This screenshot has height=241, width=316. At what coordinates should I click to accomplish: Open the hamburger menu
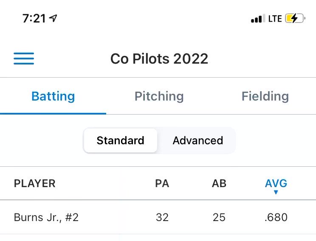24,59
